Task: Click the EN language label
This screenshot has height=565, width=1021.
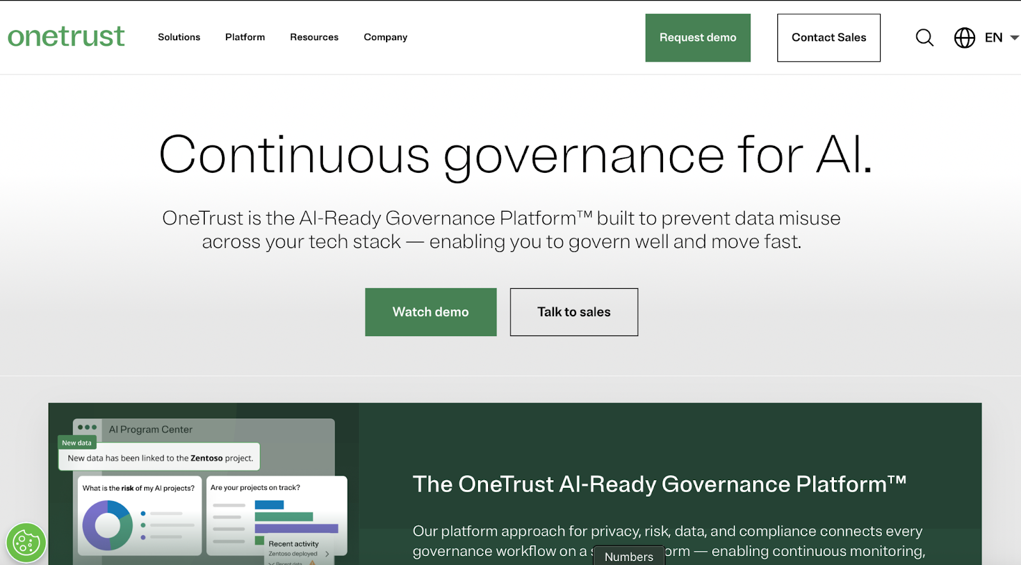Action: pyautogui.click(x=994, y=38)
